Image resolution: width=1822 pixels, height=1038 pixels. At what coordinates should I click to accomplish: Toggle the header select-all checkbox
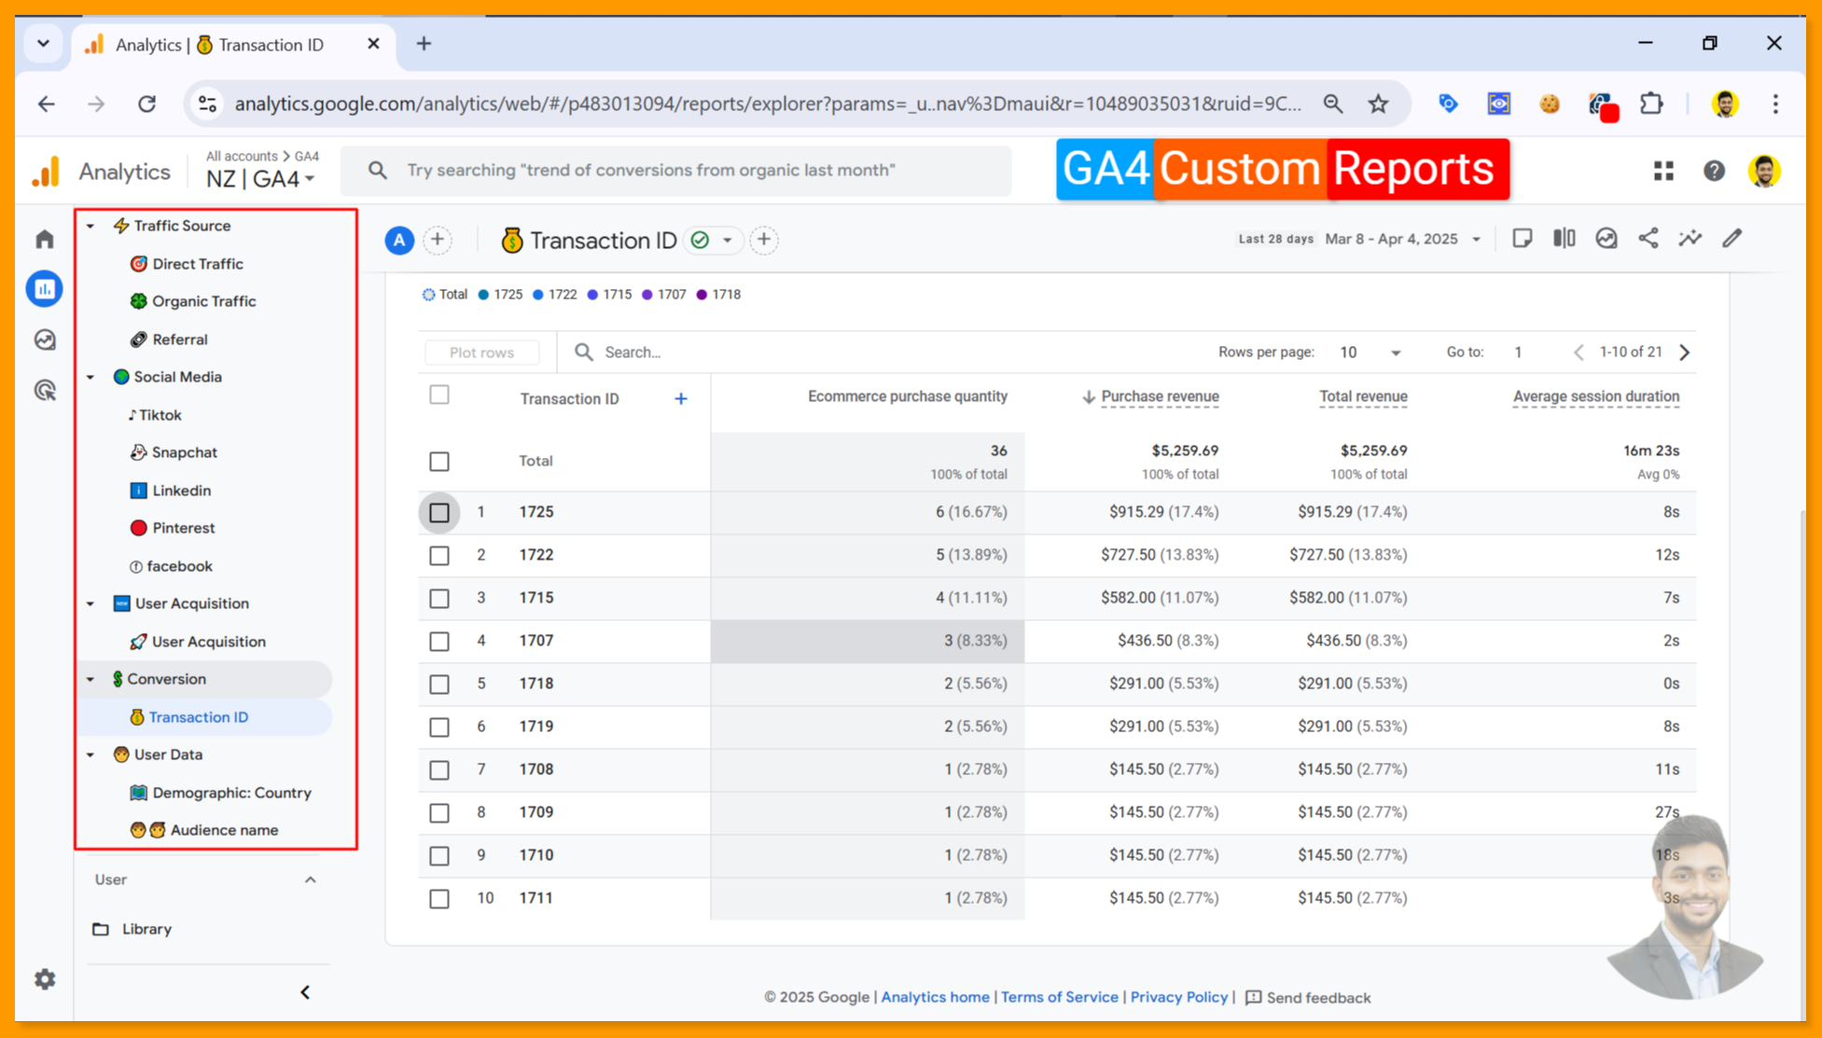point(439,395)
